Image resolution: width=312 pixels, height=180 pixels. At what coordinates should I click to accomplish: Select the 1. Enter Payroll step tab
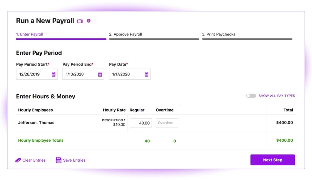[x=30, y=34]
